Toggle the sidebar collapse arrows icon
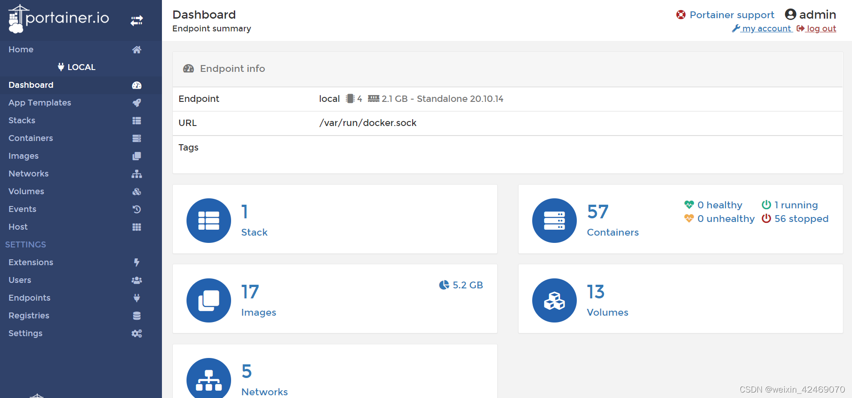Screen dimensions: 852x398 click(x=136, y=20)
